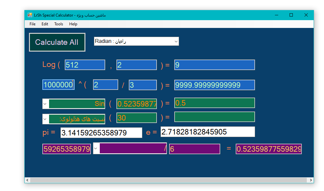Screen dimensions: 324x191
Task: Open the Sin function dropdown arrow
Action: coord(46,104)
